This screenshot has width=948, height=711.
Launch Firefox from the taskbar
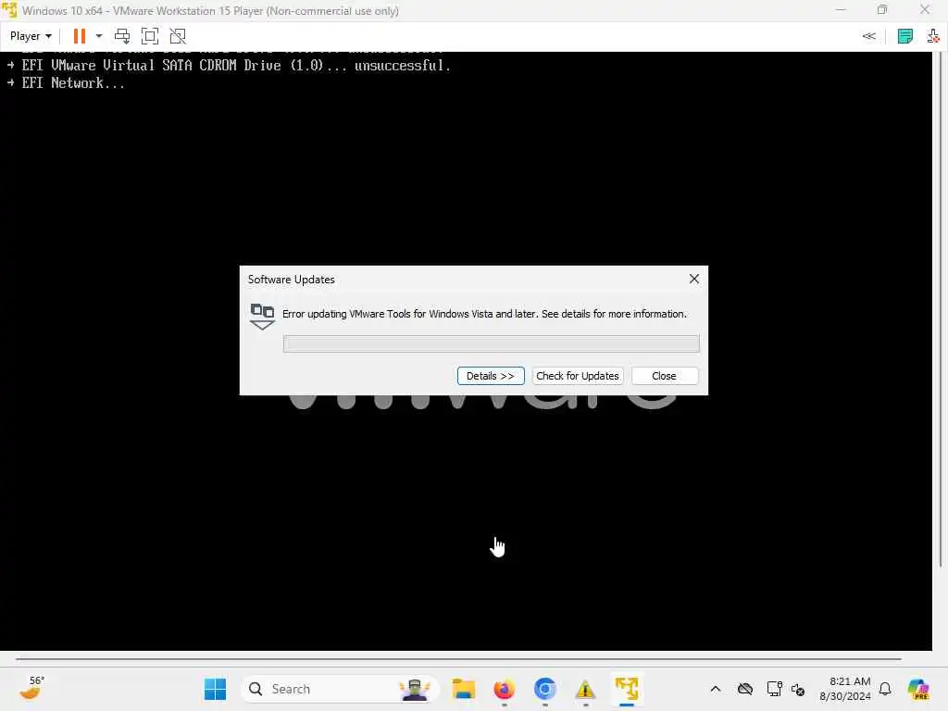[x=505, y=689]
